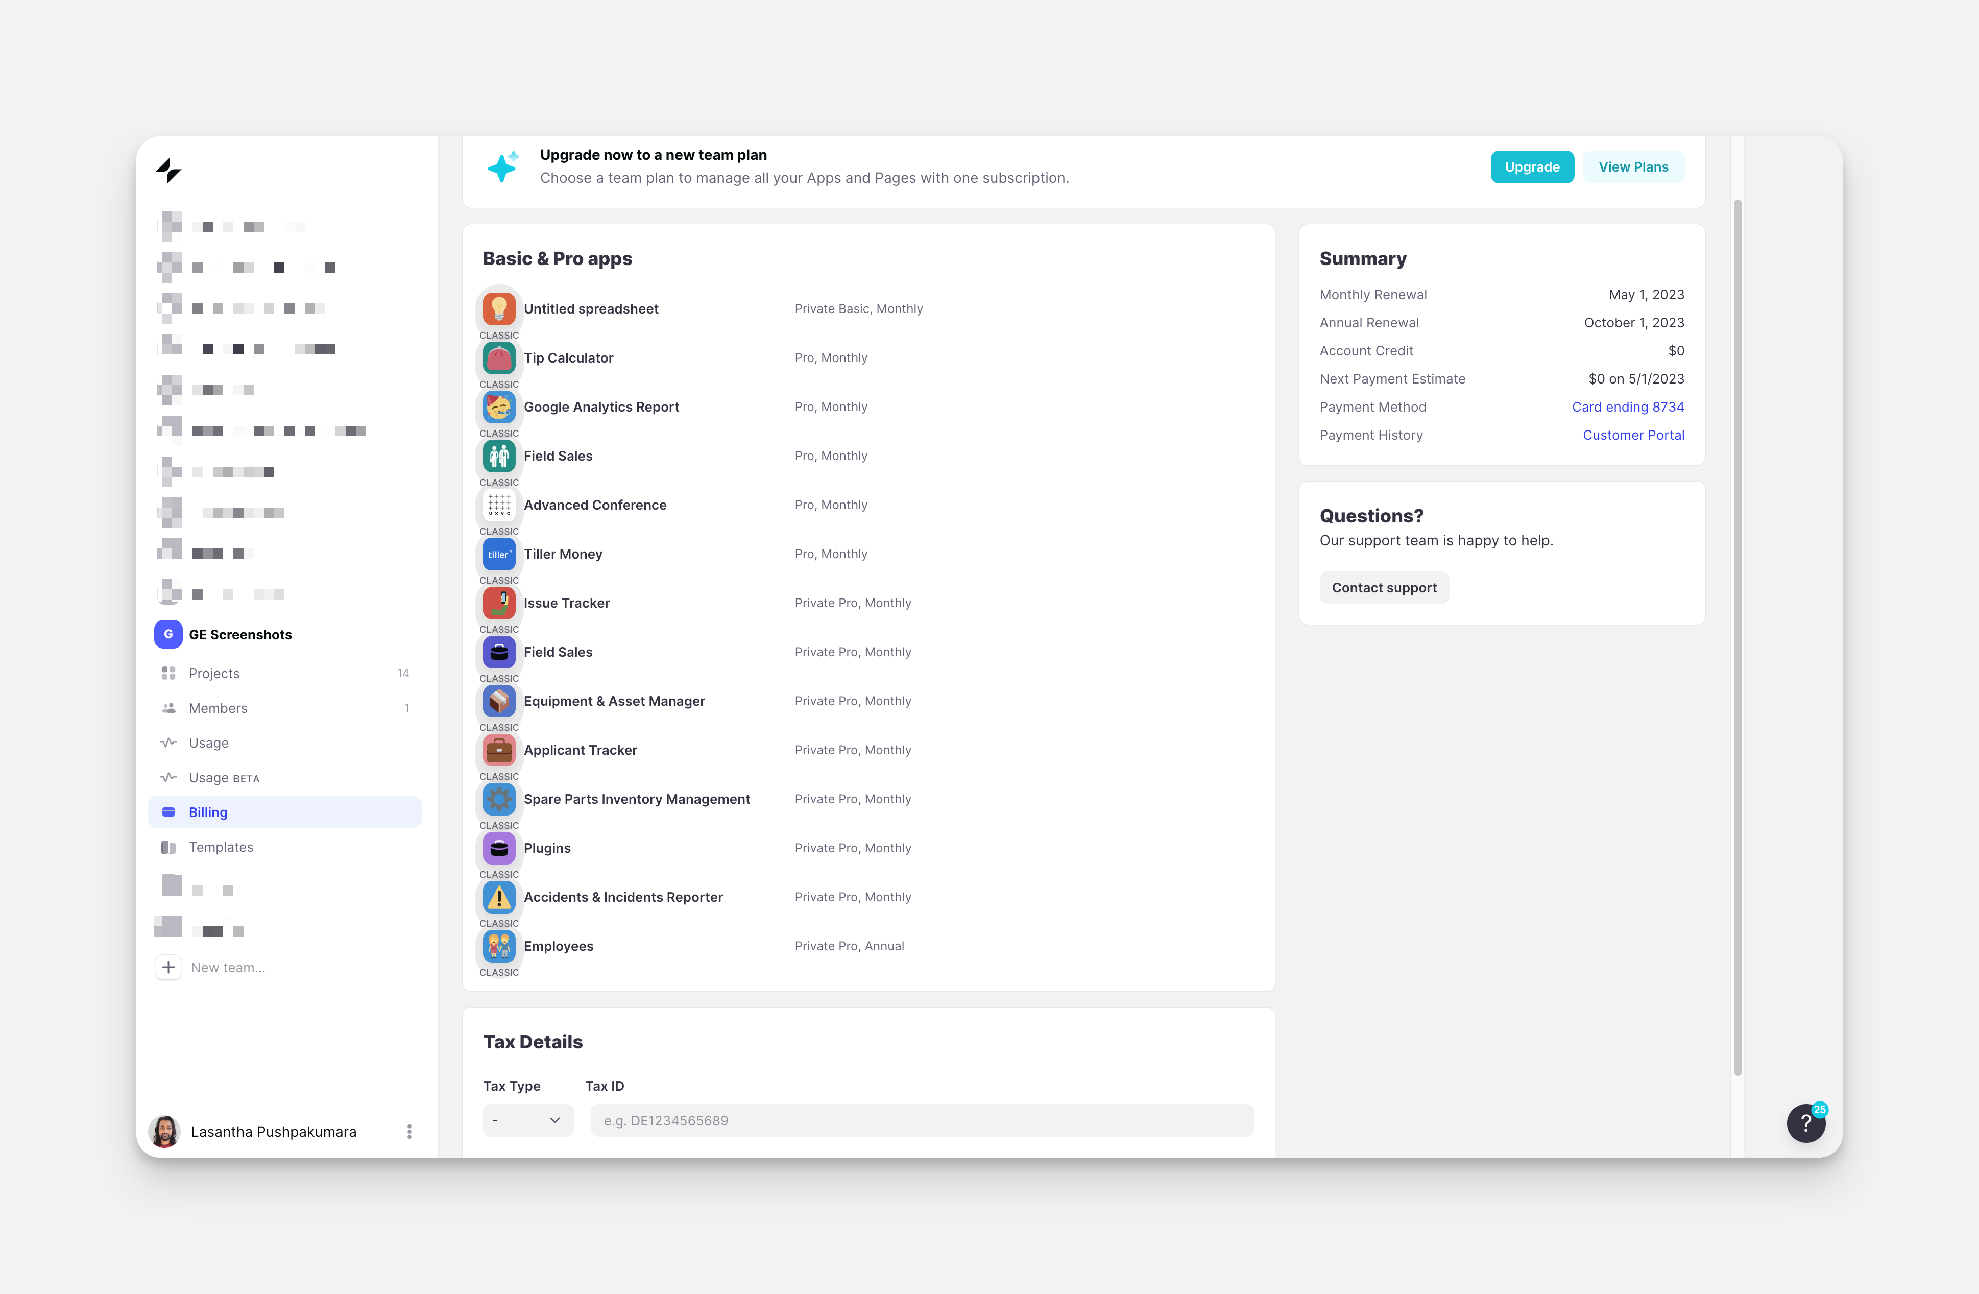Click the Glide logo icon
1979x1294 pixels.
168,171
